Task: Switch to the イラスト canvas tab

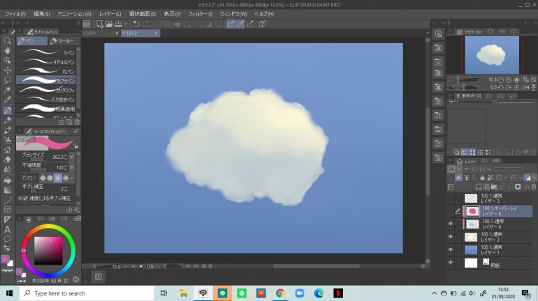Action: [101, 33]
